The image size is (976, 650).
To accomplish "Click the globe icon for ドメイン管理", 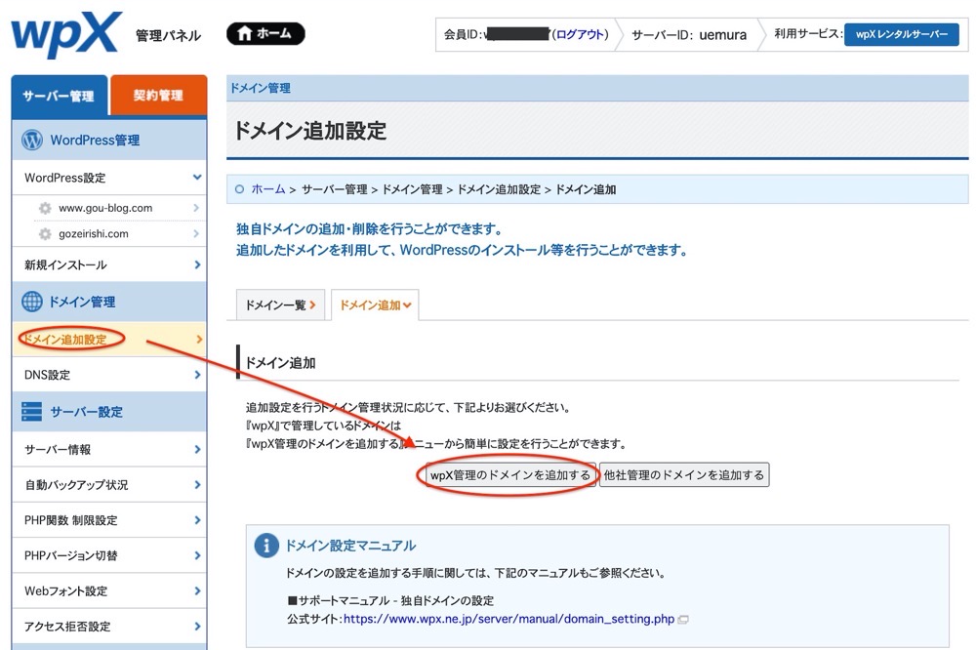I will point(32,302).
